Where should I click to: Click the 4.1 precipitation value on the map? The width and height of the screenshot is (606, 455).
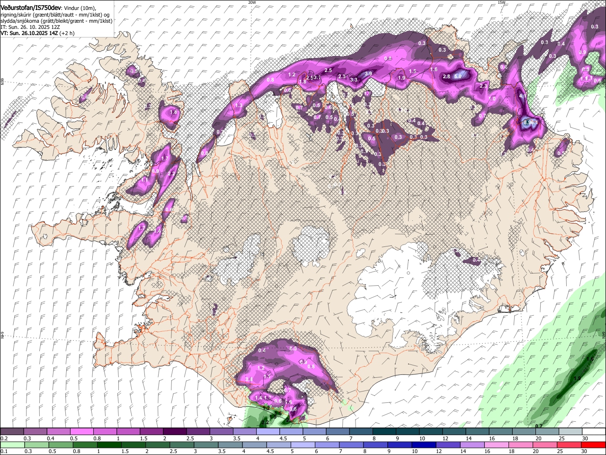(523, 96)
